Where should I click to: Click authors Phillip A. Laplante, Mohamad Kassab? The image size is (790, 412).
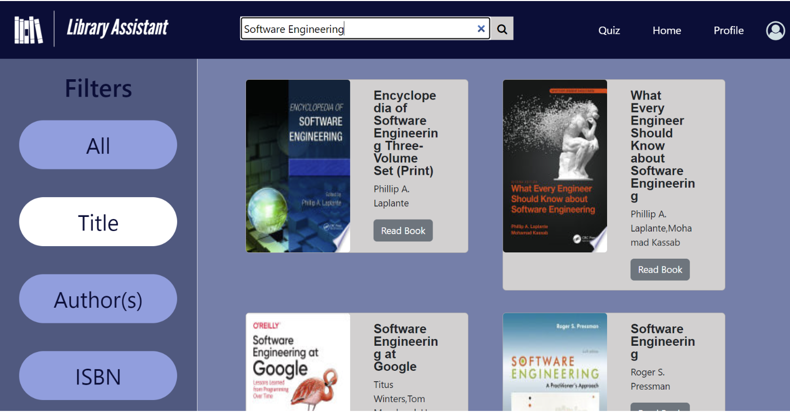[661, 228]
